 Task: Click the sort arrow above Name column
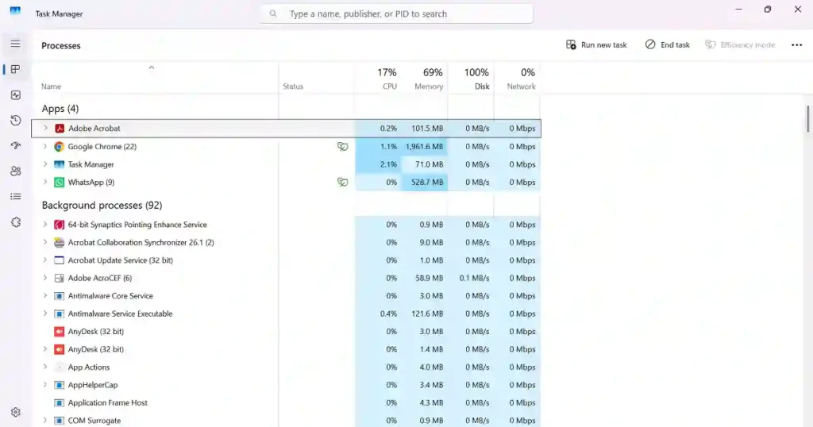(x=152, y=67)
